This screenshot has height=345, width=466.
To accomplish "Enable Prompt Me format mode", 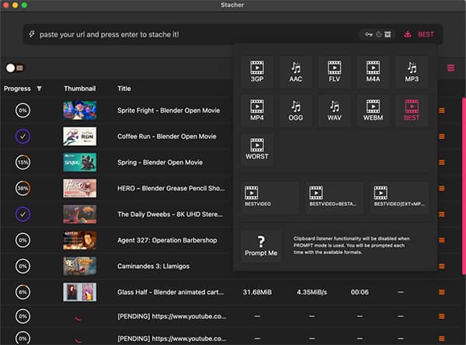I will pos(261,246).
